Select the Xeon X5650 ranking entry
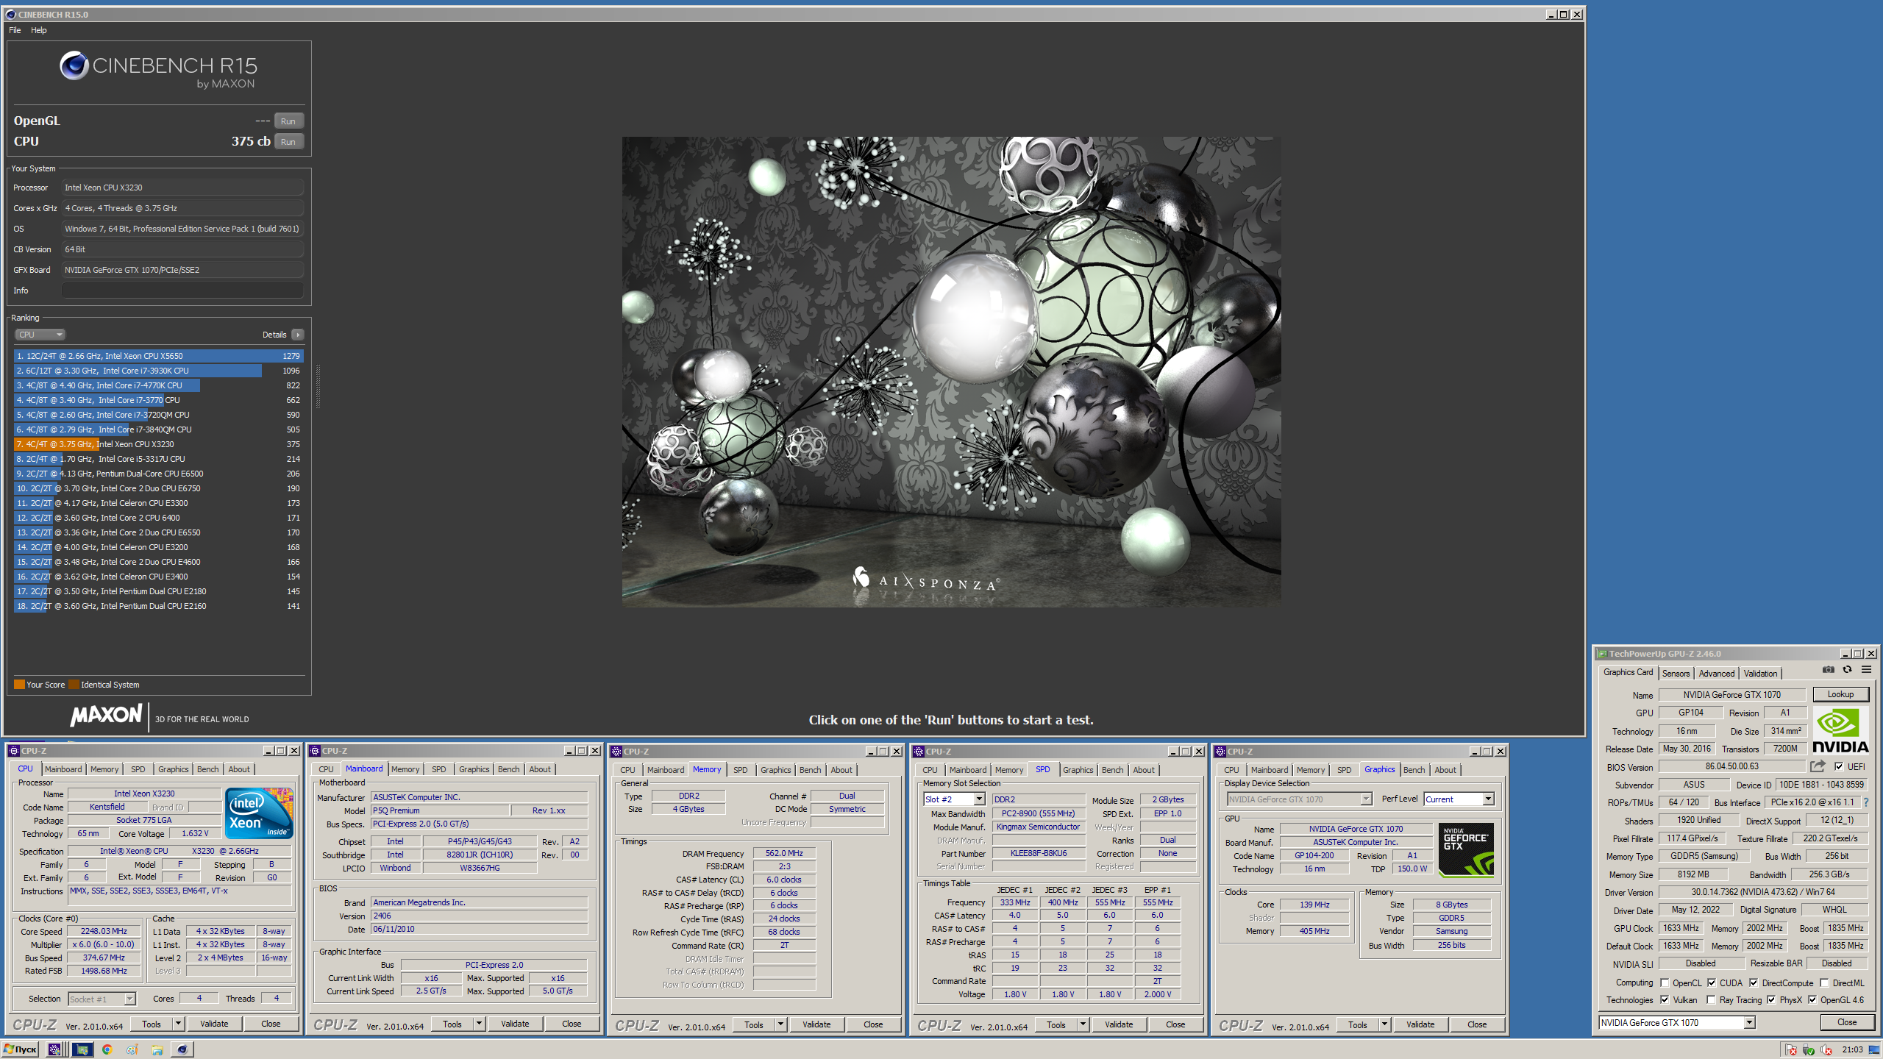 click(x=158, y=356)
